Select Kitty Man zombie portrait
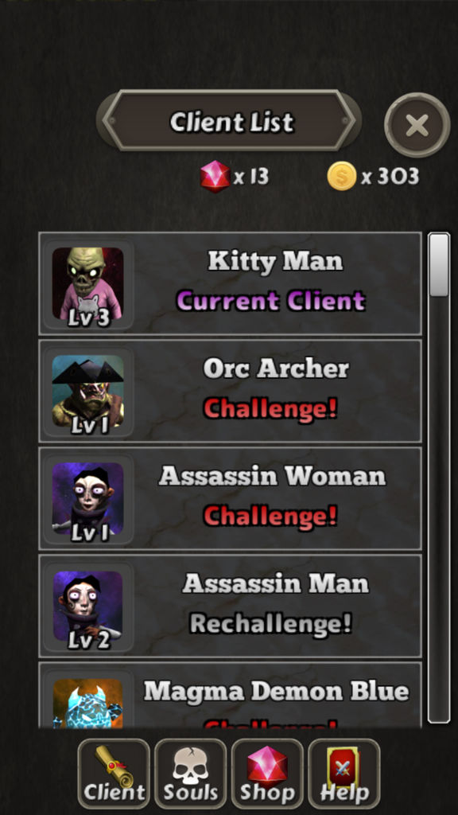Image resolution: width=458 pixels, height=815 pixels. pos(87,284)
